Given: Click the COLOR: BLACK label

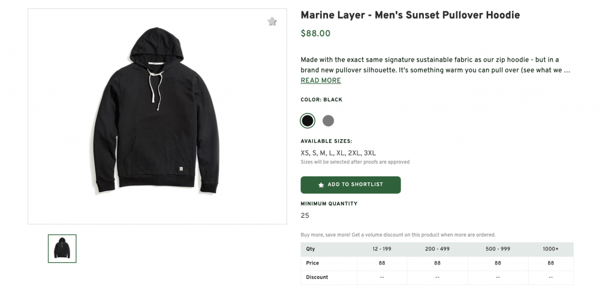Looking at the screenshot, I should click(x=321, y=100).
